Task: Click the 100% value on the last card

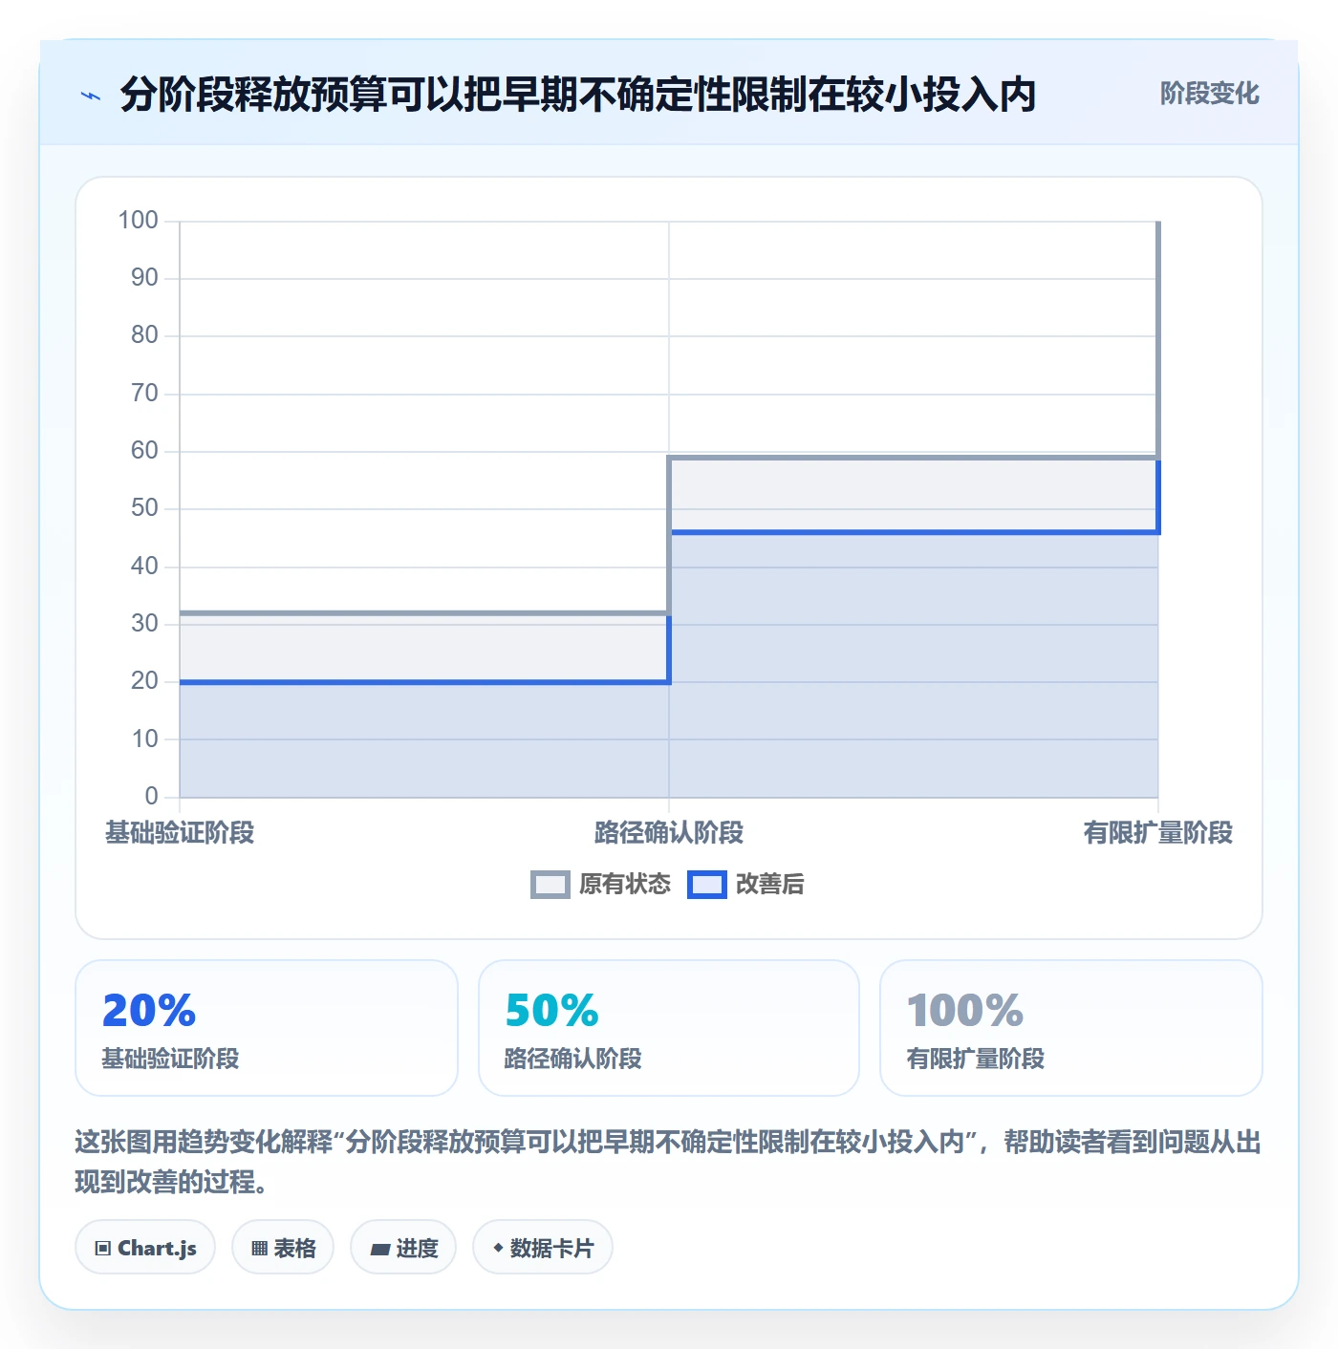Action: (x=965, y=1010)
